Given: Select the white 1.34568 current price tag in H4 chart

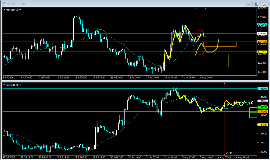Looking at the screenshot, I should pos(262,34).
